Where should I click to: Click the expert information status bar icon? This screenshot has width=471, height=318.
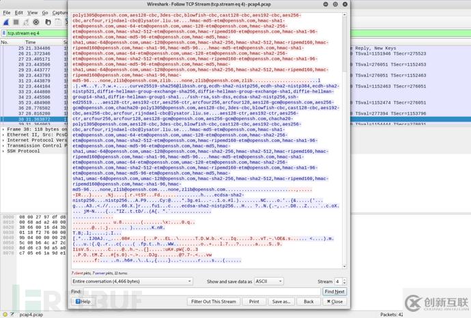[5, 315]
